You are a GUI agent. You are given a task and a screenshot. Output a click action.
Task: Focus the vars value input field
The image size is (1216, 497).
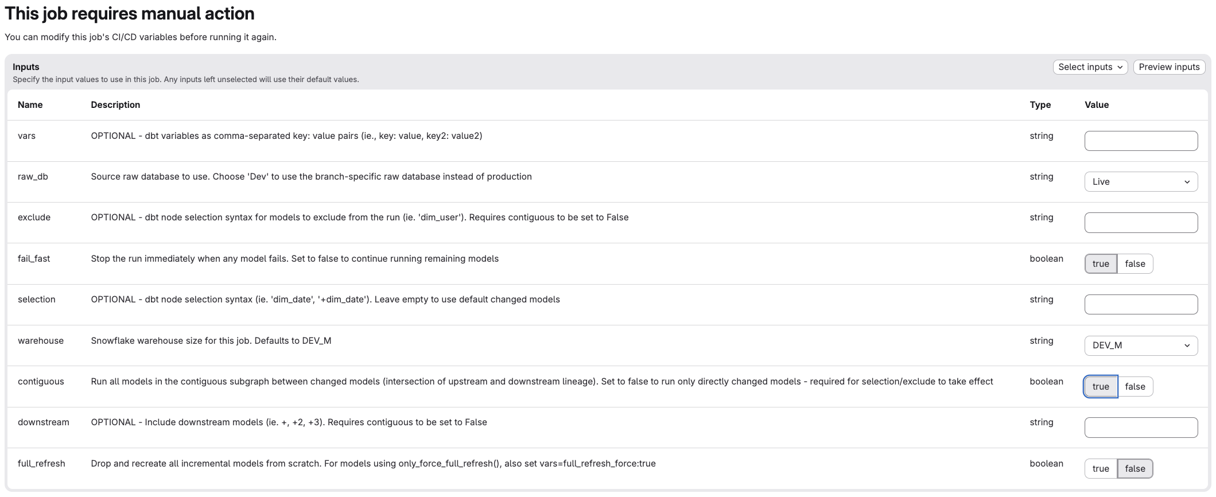click(1141, 141)
